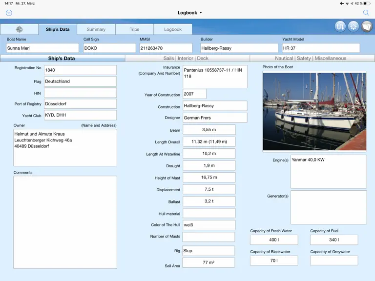This screenshot has width=375, height=281.
Task: Click the round sail logo icon
Action: [367, 26]
